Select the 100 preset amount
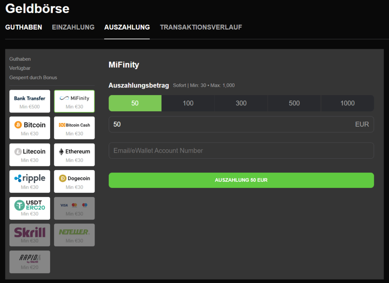389x283 pixels. click(188, 103)
